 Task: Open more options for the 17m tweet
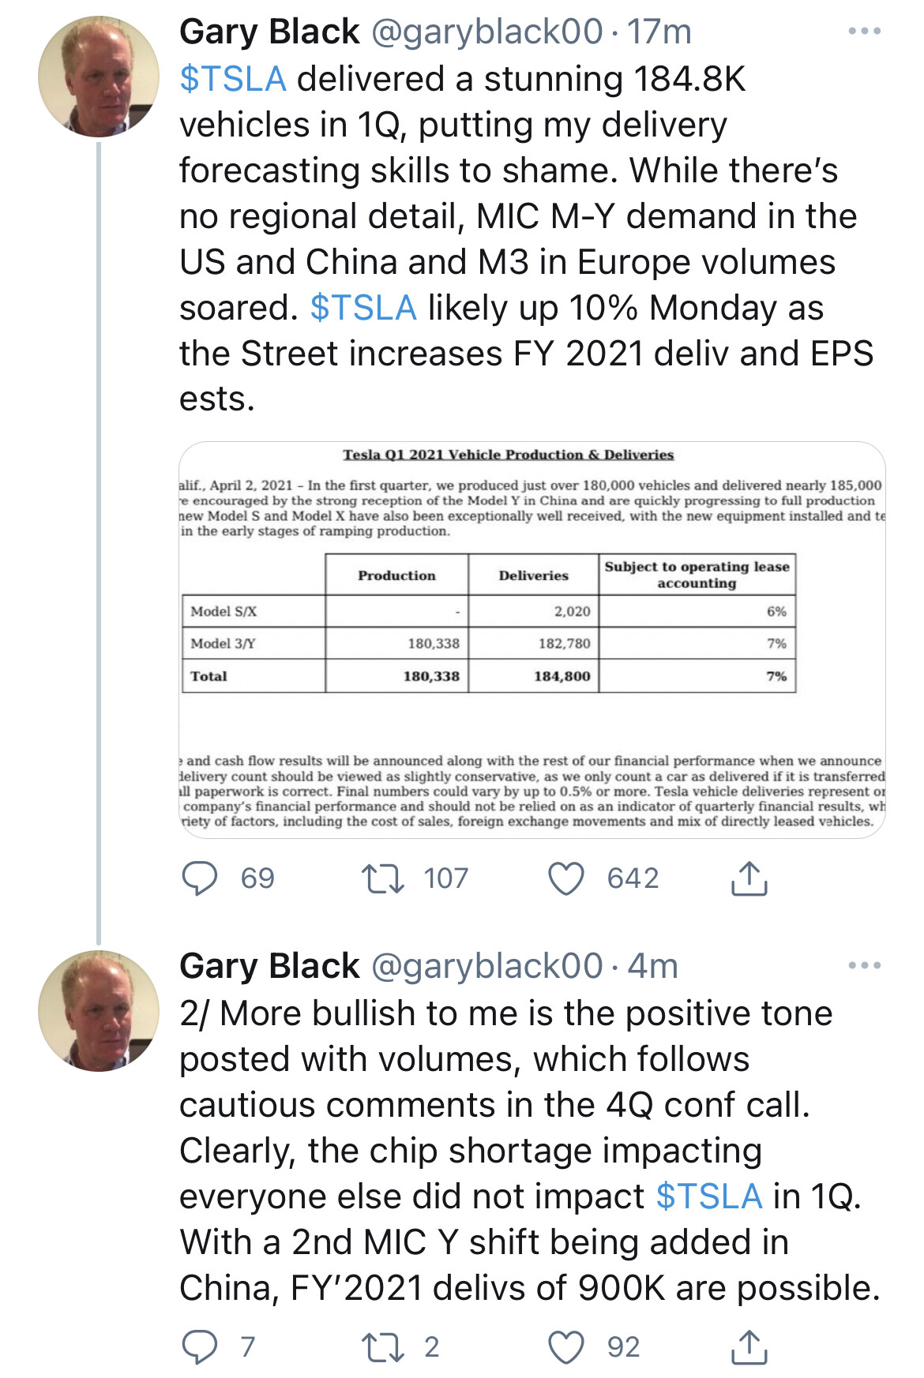pos(864,32)
